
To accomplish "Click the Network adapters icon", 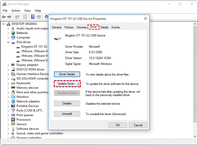I will click(x=13, y=101).
